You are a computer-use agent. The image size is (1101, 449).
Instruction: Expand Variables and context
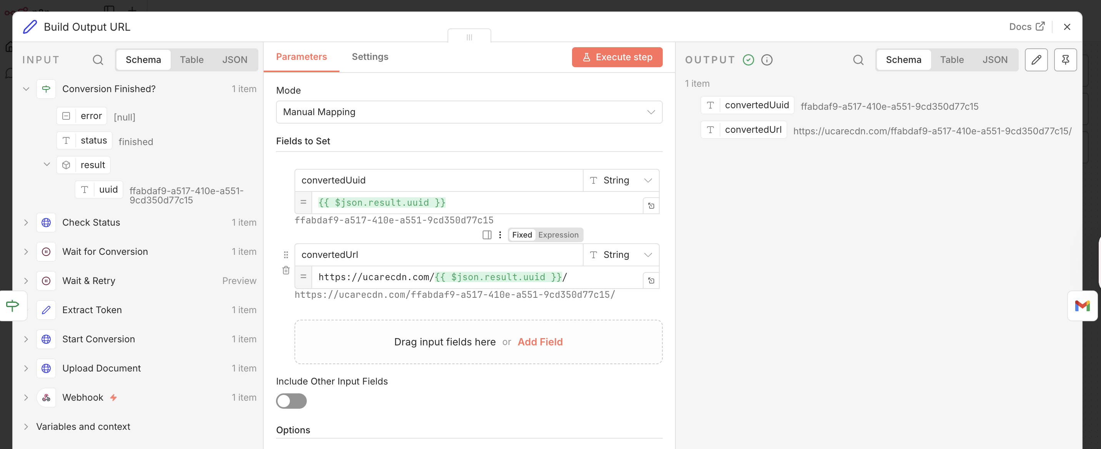(x=26, y=426)
